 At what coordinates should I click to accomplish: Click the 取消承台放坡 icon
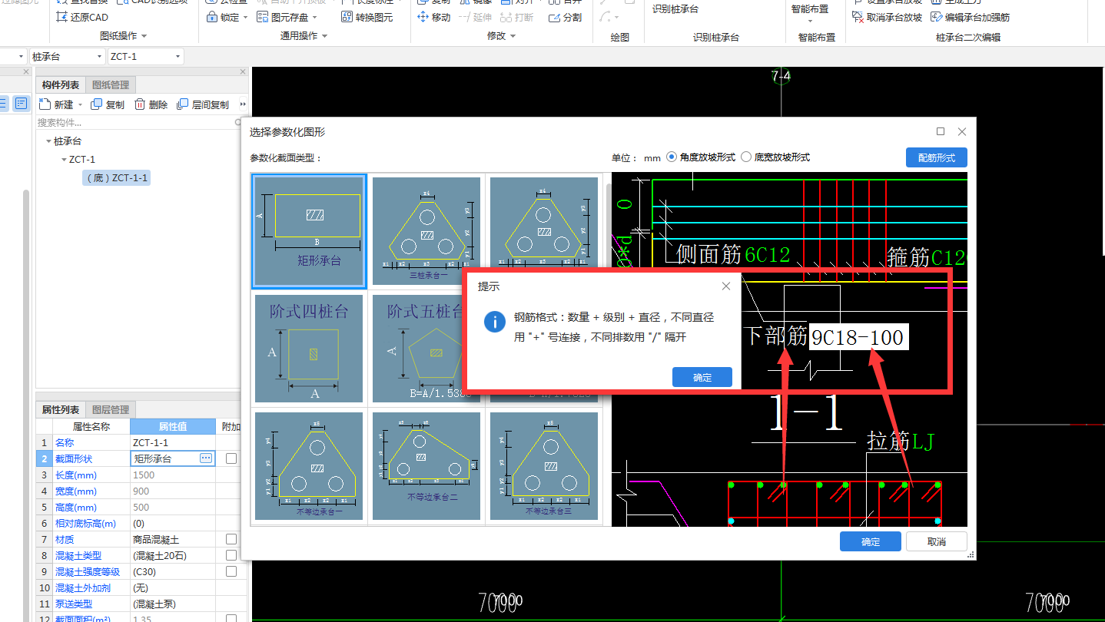pos(858,17)
